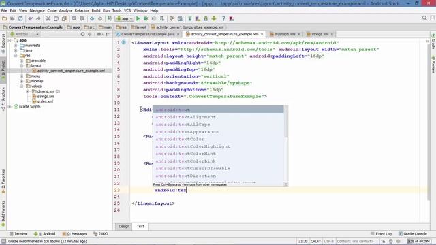Screen dimensions: 436x245
Task: Expand the manifests folder
Action: click(x=16, y=46)
